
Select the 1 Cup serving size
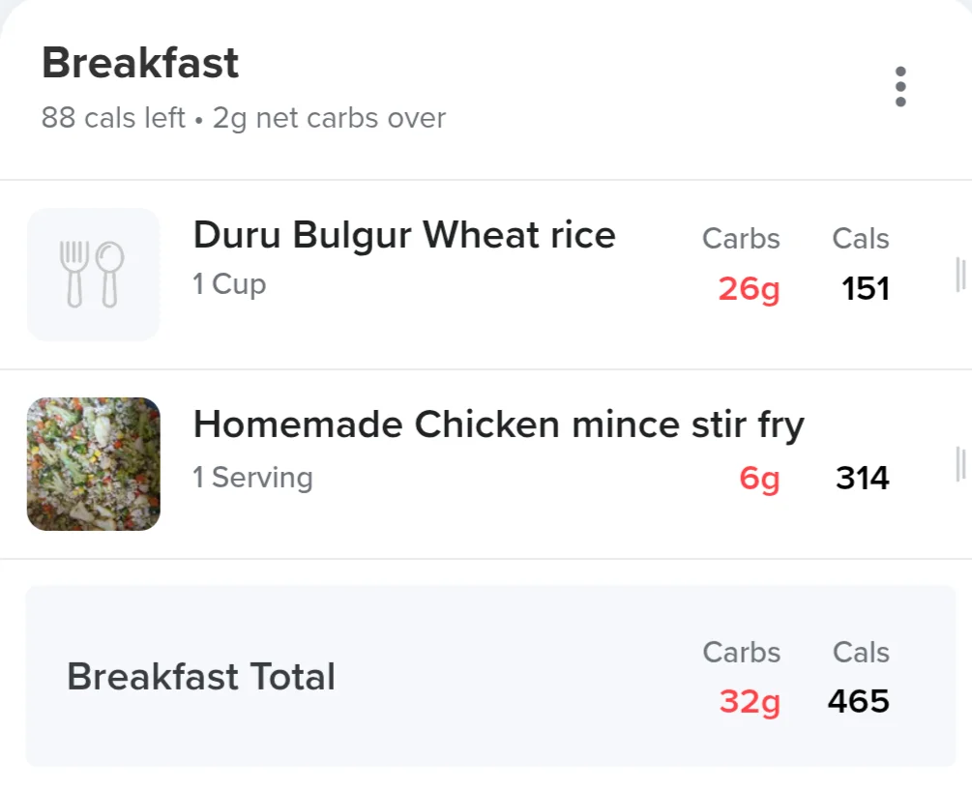tap(229, 284)
